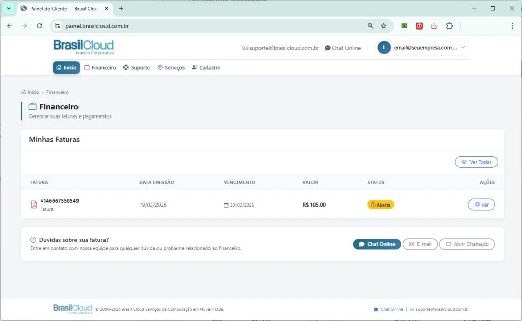The height and width of the screenshot is (321, 522).
Task: Click the Serviços gear icon
Action: tap(159, 67)
